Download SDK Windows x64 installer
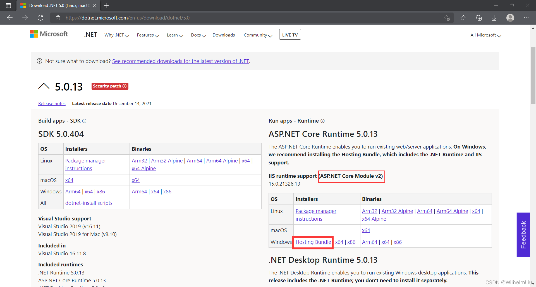536x287 pixels. pos(88,192)
